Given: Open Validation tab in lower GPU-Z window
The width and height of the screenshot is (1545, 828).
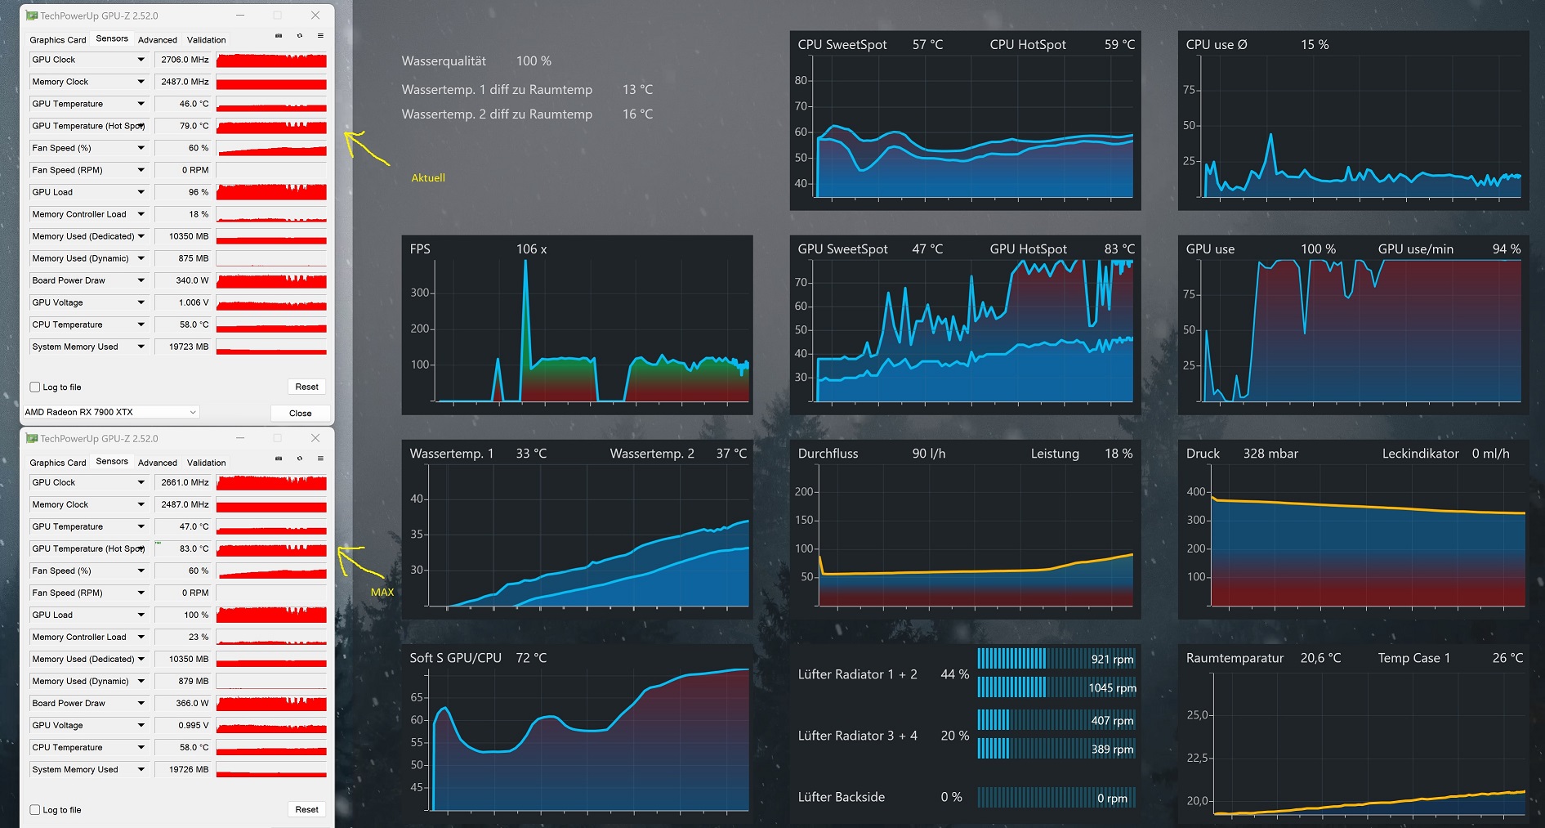Looking at the screenshot, I should [206, 463].
